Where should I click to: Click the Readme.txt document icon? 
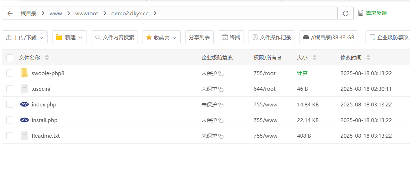[24, 136]
